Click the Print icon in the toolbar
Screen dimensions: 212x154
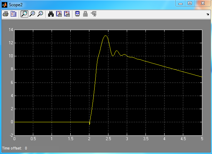[6, 14]
